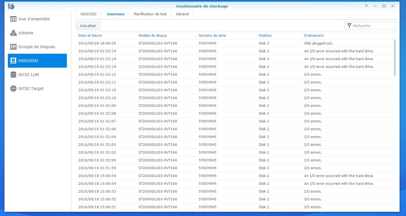Sort by Événement column header
Image resolution: width=406 pixels, height=216 pixels.
[347, 36]
